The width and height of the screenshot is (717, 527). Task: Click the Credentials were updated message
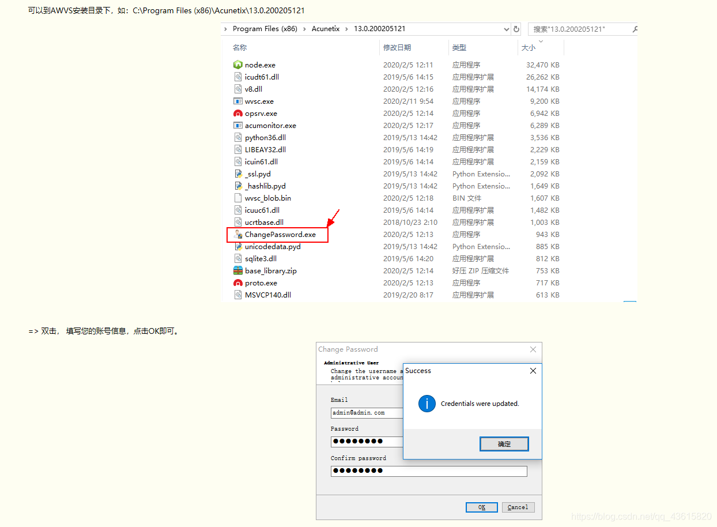[x=480, y=404]
